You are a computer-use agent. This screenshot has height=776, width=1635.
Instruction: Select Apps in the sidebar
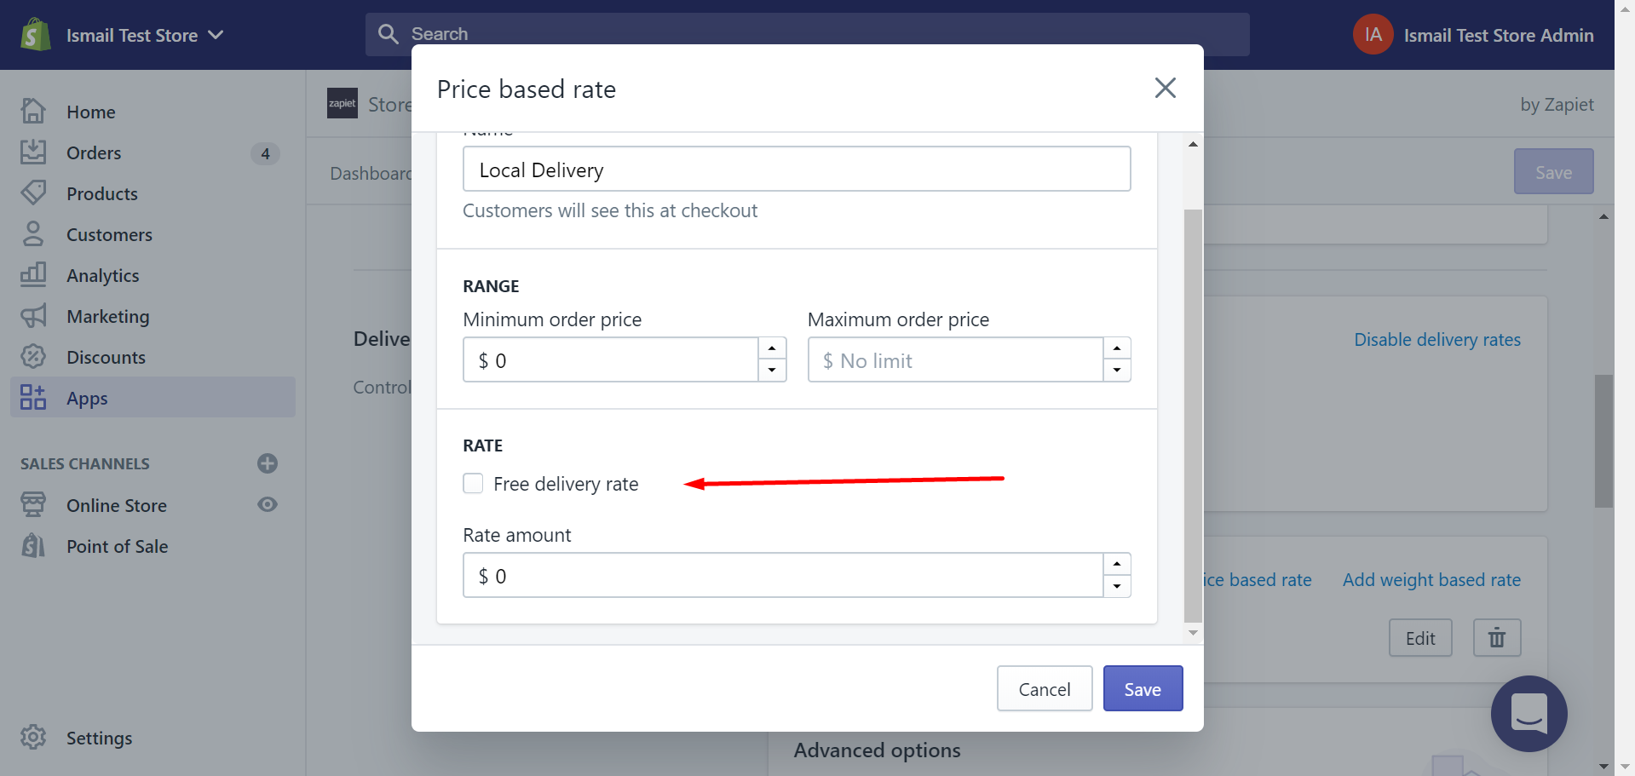[x=153, y=398]
